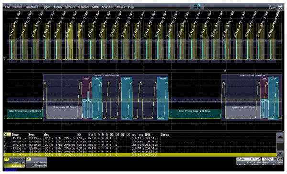This screenshot has width=287, height=174.
Task: Open the Trigger menu
Action: coord(45,7)
